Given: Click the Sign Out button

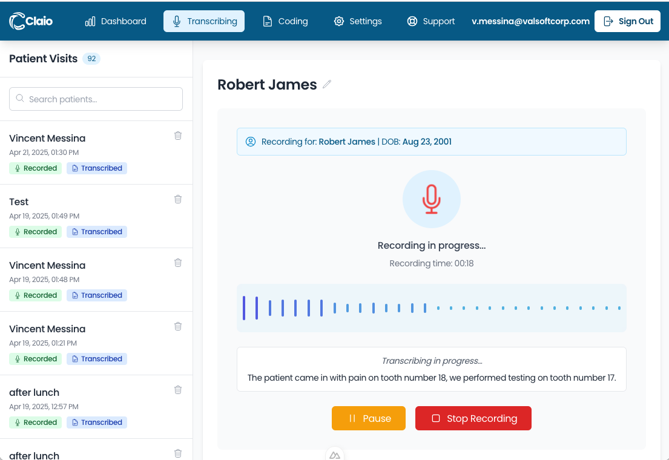Looking at the screenshot, I should (627, 21).
